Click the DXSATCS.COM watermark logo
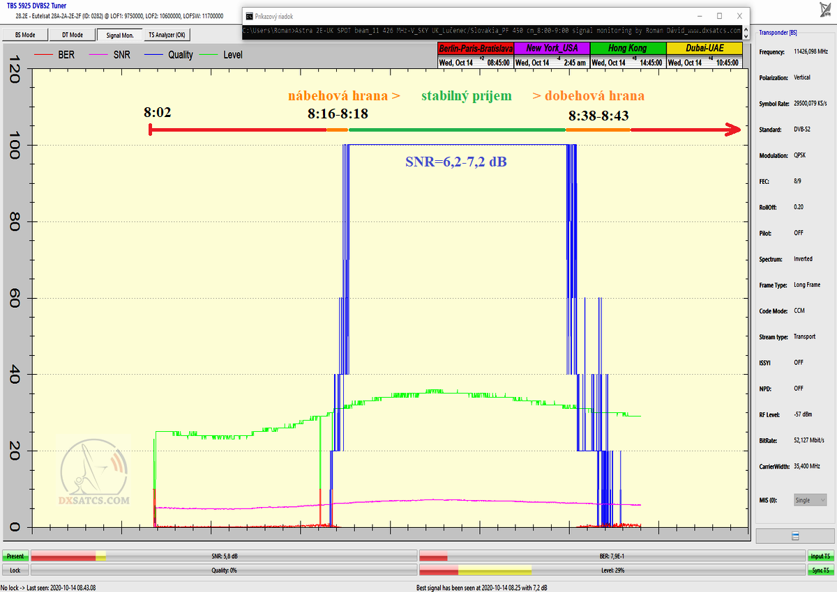 [x=94, y=475]
